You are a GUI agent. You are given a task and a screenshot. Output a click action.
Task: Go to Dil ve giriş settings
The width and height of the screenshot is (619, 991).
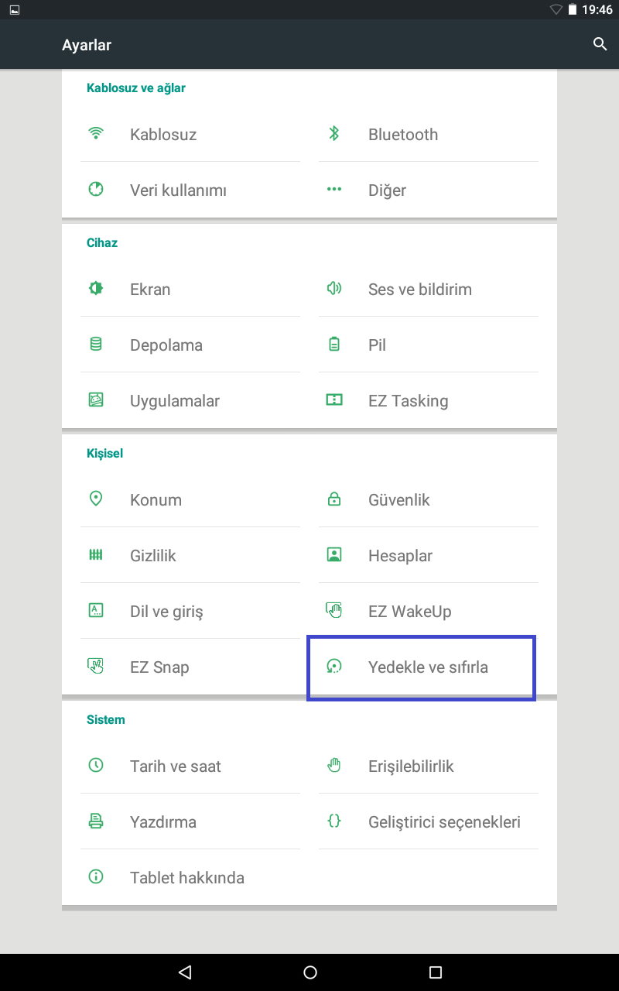(x=166, y=612)
